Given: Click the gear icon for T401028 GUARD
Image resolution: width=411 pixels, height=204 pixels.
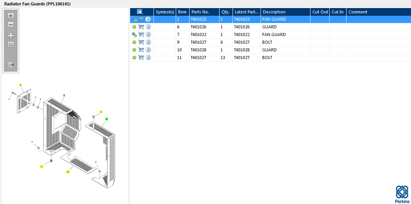Looking at the screenshot, I should (134, 50).
